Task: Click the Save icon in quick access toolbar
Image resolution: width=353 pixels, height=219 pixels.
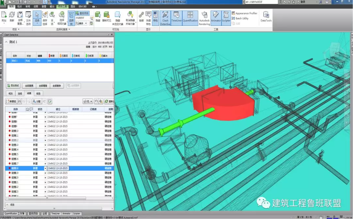Action: tap(21, 2)
